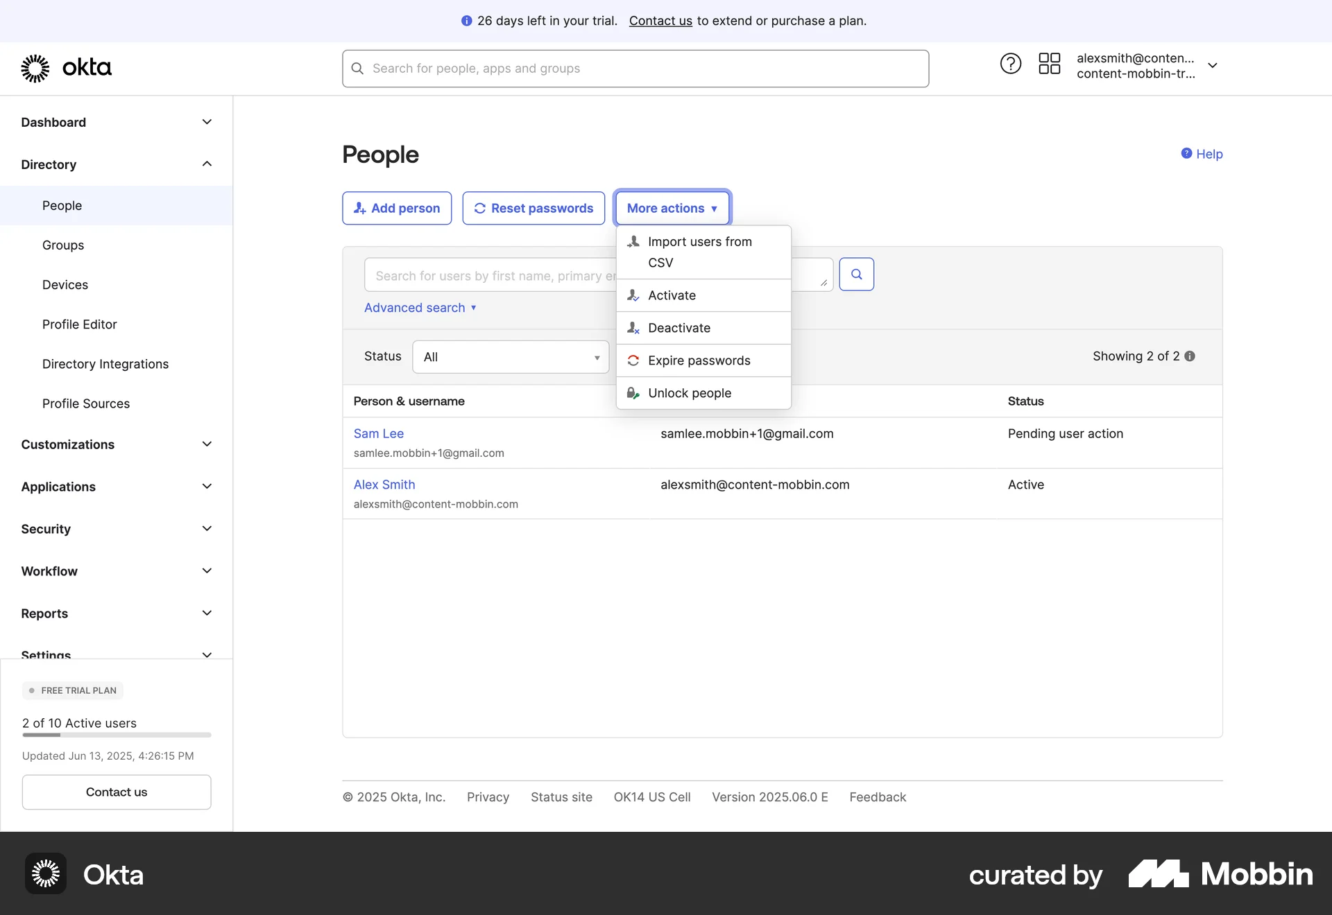Open the Groups page in Directory
Image resolution: width=1332 pixels, height=915 pixels.
tap(62, 245)
